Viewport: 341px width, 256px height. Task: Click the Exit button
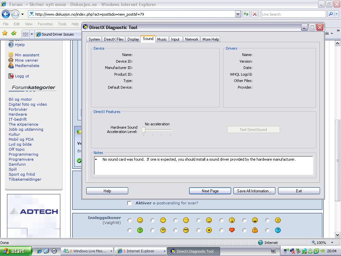click(x=299, y=191)
